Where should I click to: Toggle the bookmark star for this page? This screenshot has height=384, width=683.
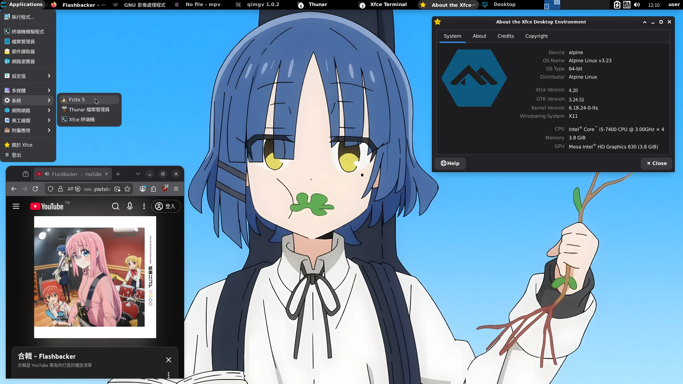127,189
